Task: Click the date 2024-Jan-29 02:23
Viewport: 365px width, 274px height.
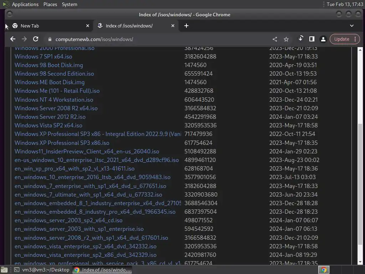Action: (x=293, y=151)
